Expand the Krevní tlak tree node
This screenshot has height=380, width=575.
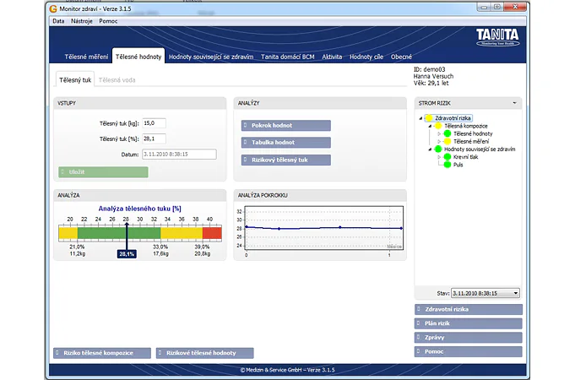(x=438, y=157)
